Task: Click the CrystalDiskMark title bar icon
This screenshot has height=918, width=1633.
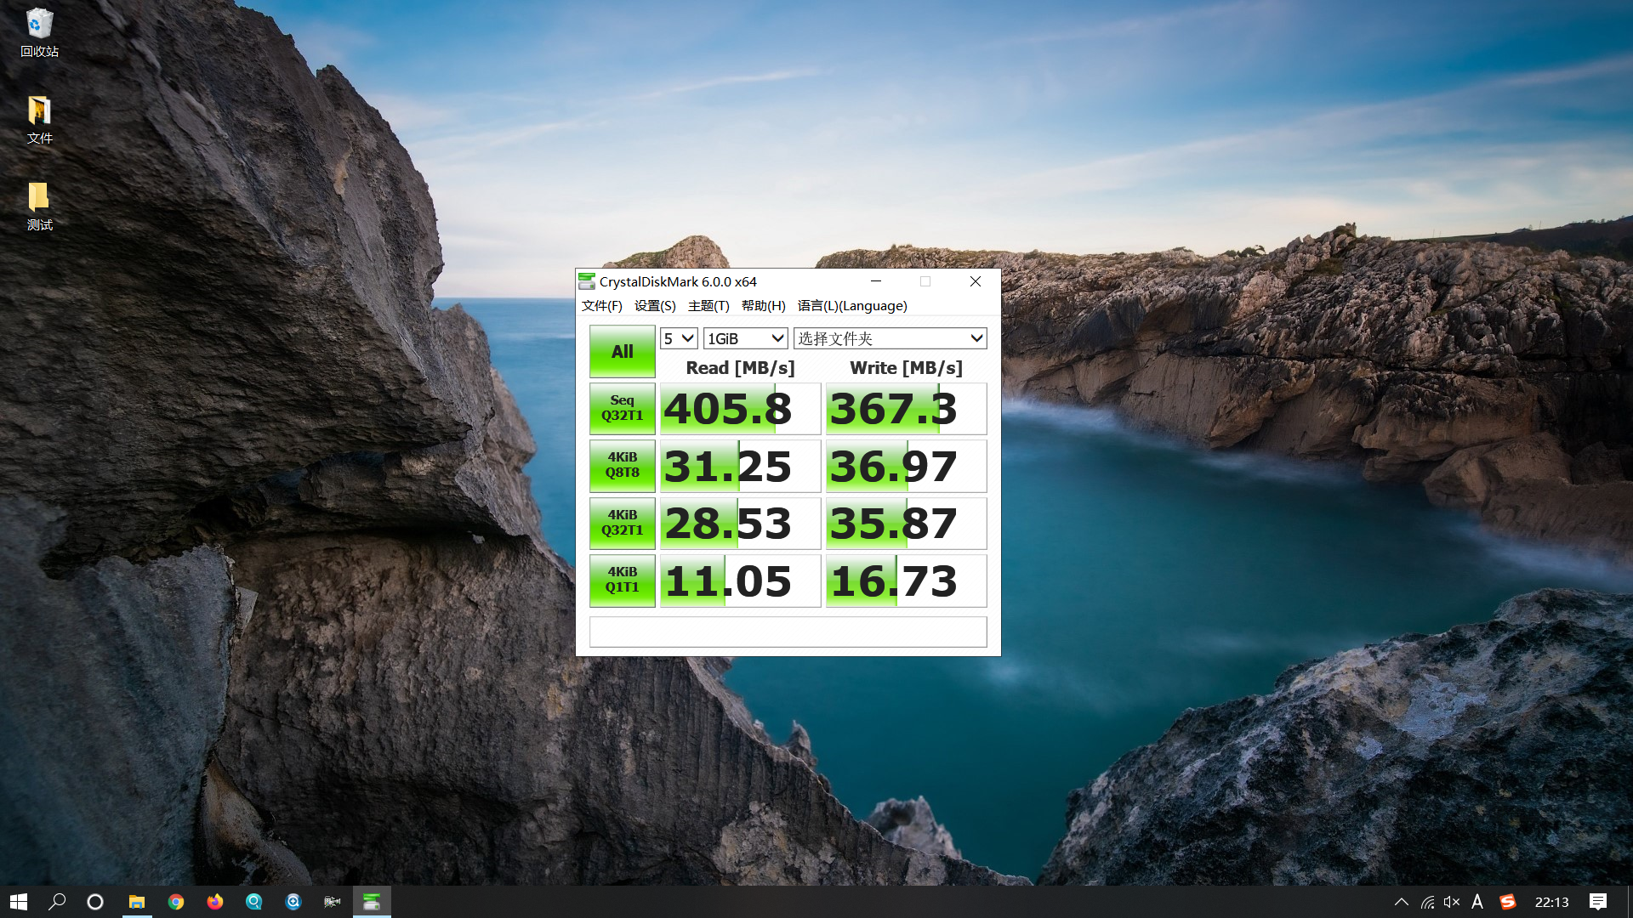Action: (587, 281)
